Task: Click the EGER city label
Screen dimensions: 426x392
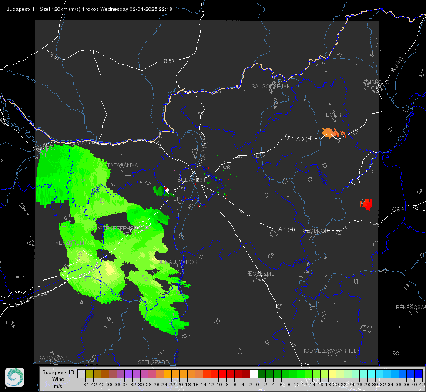Action: pos(333,115)
